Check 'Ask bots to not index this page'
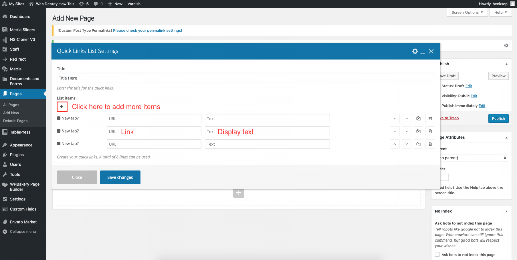Screen dimensions: 517x260 pos(437,254)
